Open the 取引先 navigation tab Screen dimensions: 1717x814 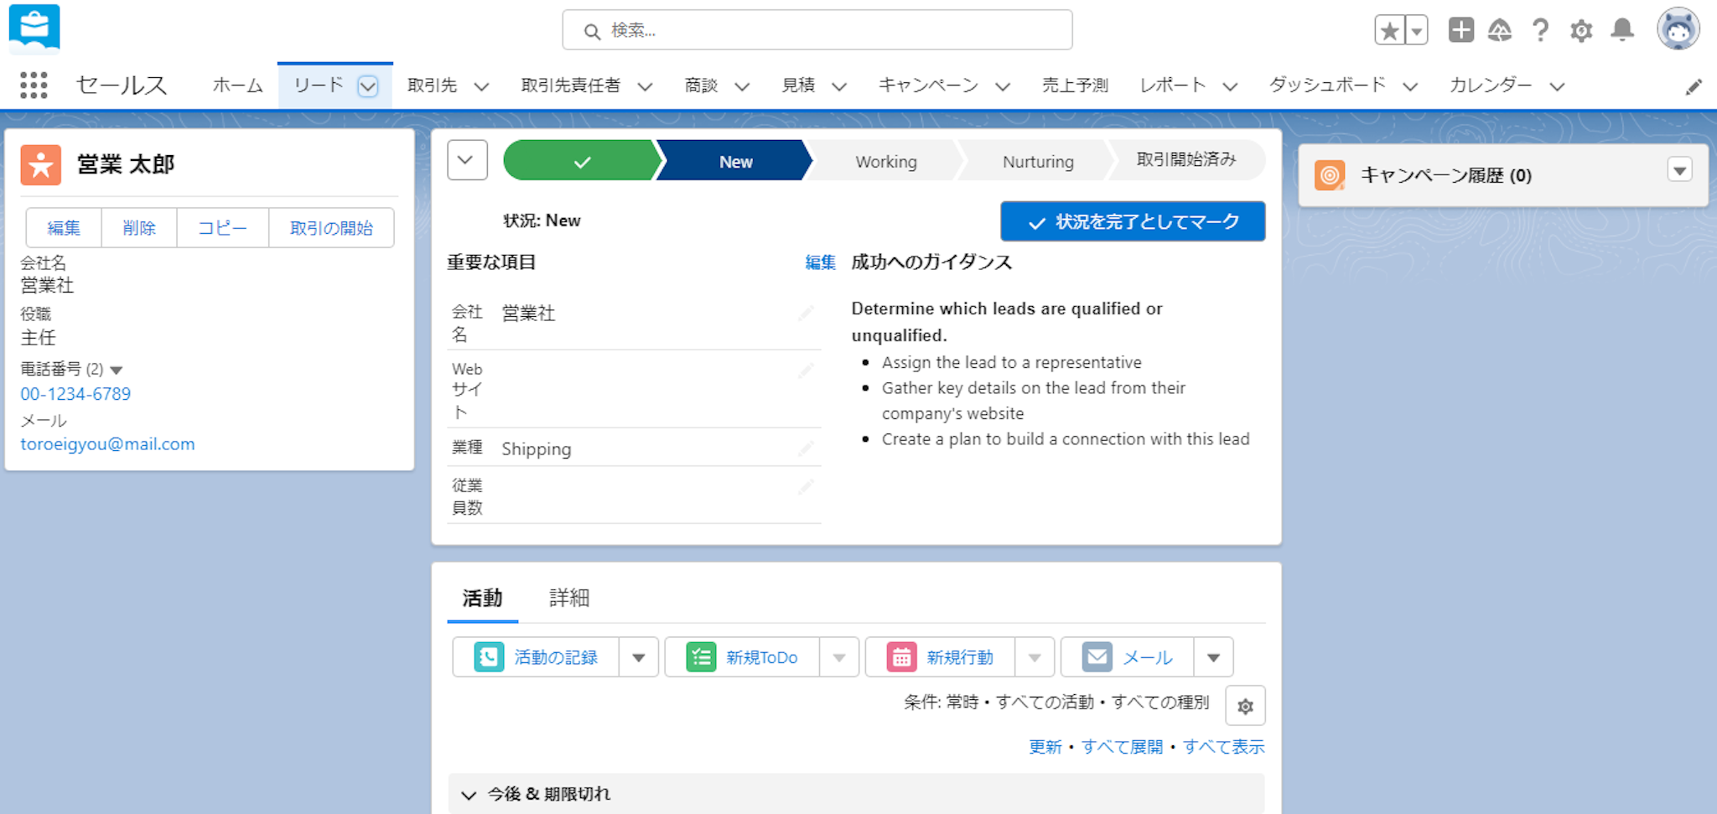(432, 86)
